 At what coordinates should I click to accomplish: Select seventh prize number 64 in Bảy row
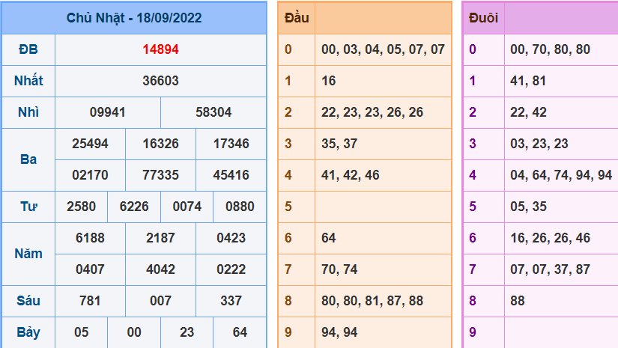tap(240, 332)
